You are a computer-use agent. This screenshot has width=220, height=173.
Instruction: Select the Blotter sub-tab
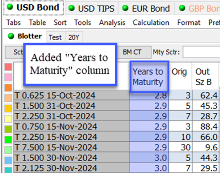click(25, 36)
